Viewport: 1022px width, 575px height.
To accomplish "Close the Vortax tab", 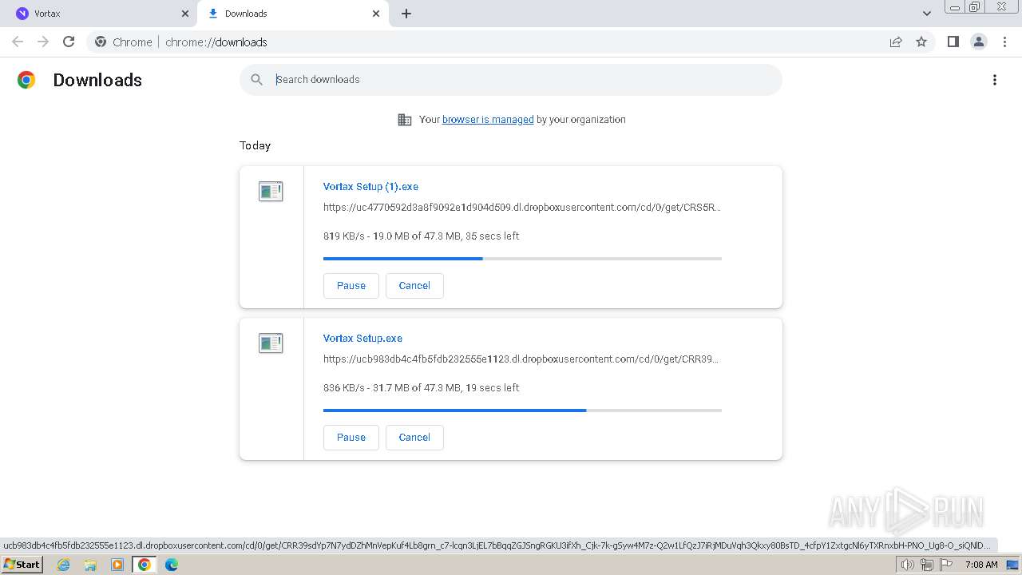I will [x=185, y=14].
